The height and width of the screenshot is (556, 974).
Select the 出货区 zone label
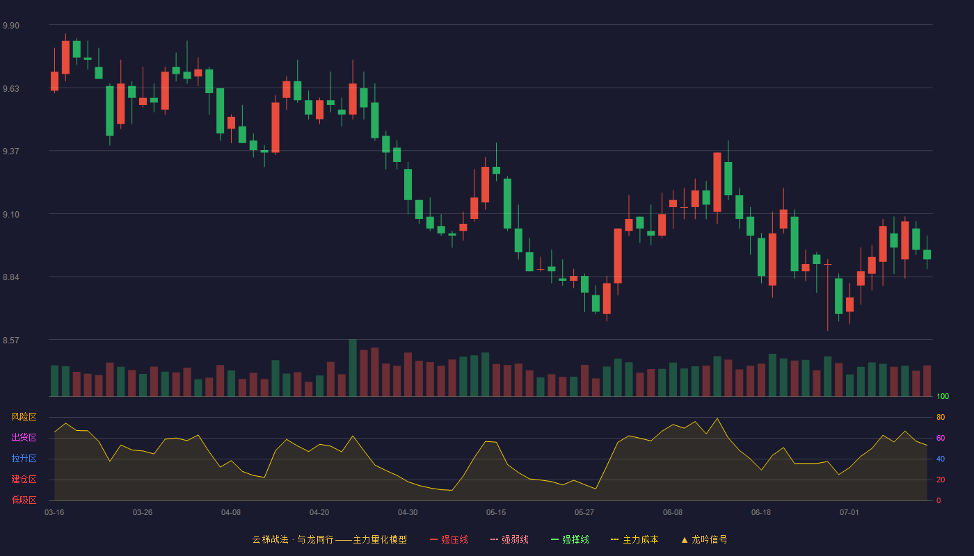24,438
